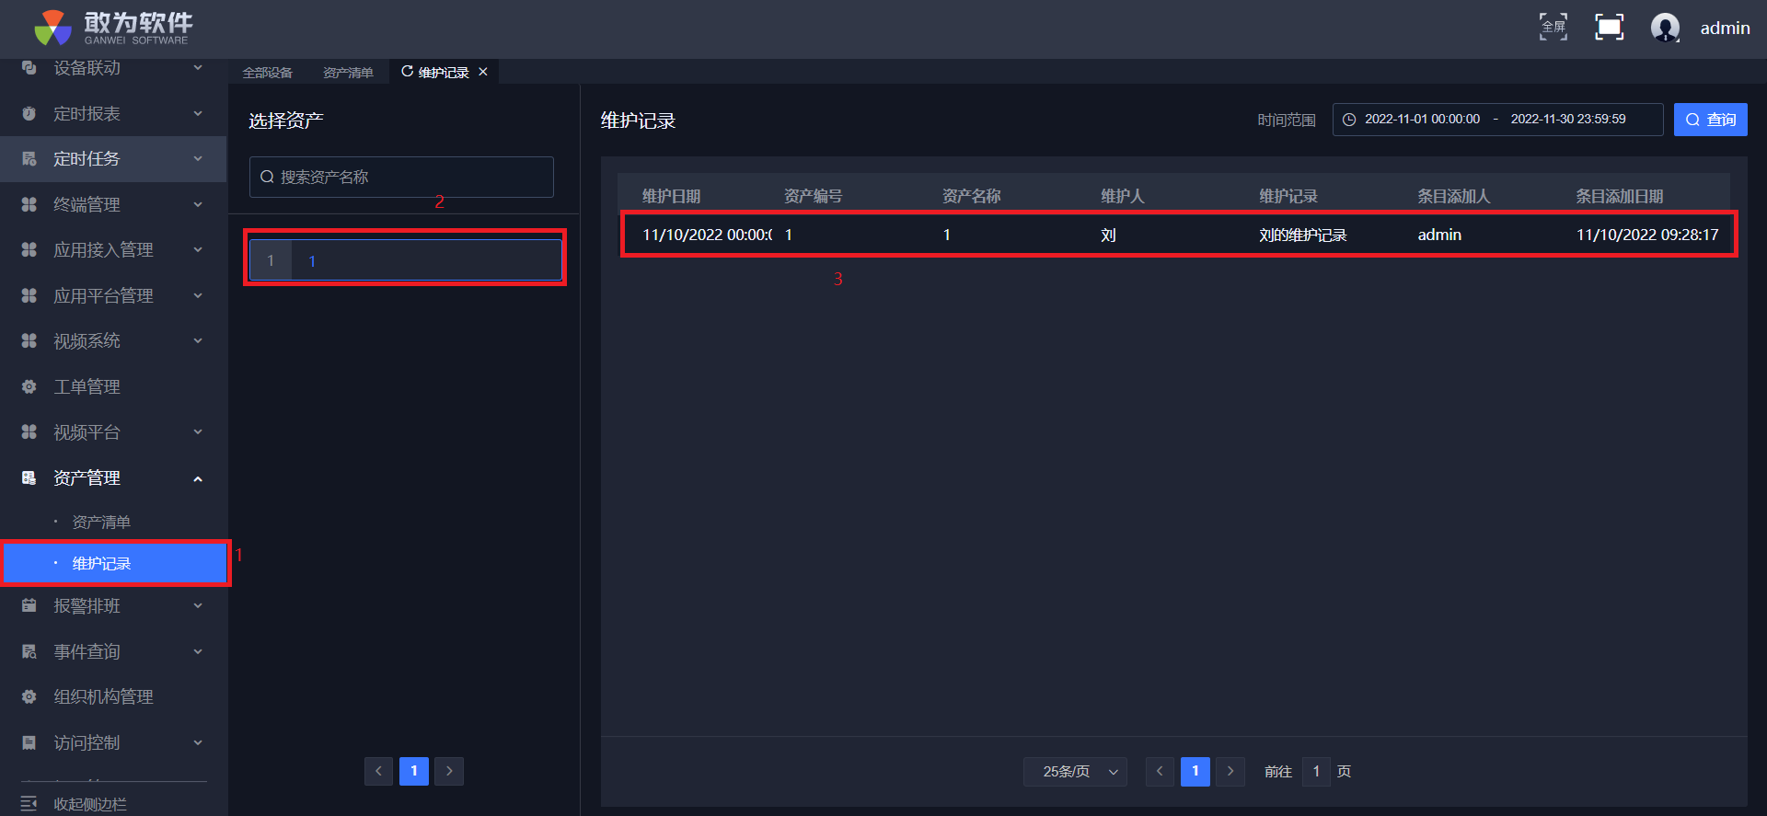Click the refresh icon on 维护记录 tab
Screen dimensions: 1767x816
[x=407, y=72]
